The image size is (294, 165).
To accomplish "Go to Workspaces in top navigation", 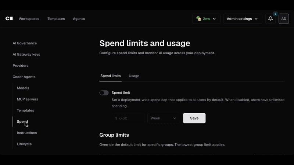I will coord(29,19).
